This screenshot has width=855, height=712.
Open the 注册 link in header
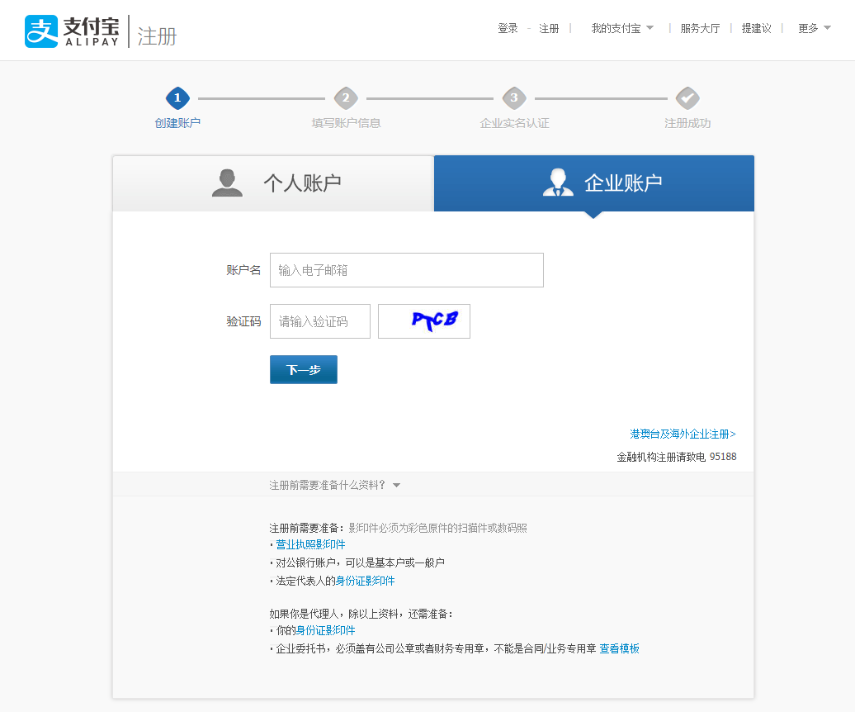[x=549, y=28]
